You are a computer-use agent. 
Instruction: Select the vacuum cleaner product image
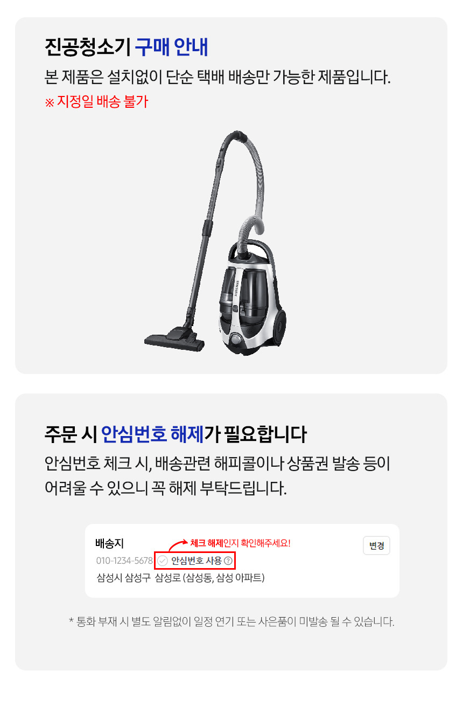tap(219, 242)
